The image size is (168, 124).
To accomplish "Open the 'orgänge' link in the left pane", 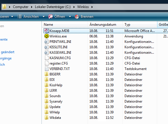I will tap(6, 58).
